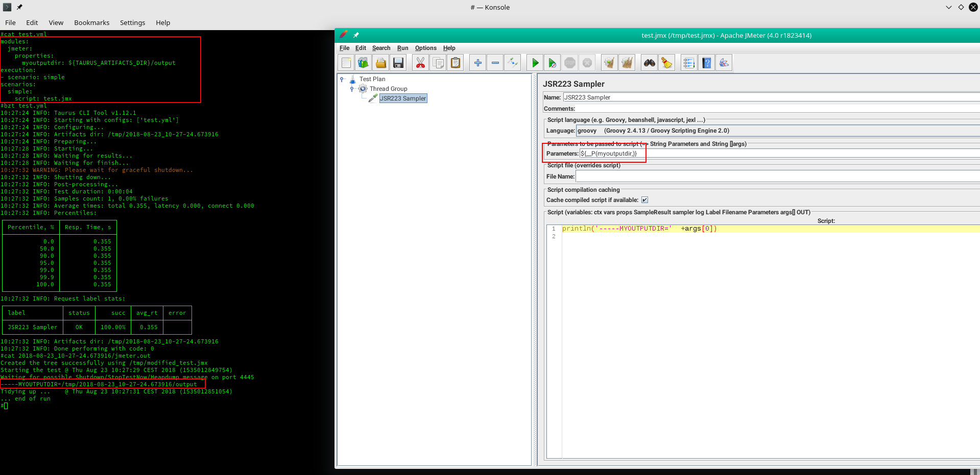The image size is (980, 475).
Task: Open JMeter Run menu
Action: click(403, 48)
